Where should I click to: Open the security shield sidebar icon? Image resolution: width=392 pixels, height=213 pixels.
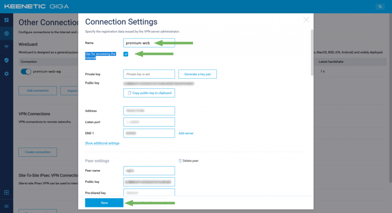pos(7,60)
